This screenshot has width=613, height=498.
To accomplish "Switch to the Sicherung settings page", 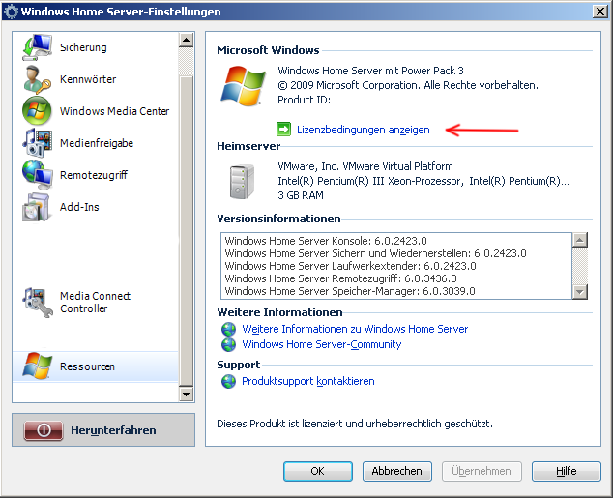I will 83,47.
